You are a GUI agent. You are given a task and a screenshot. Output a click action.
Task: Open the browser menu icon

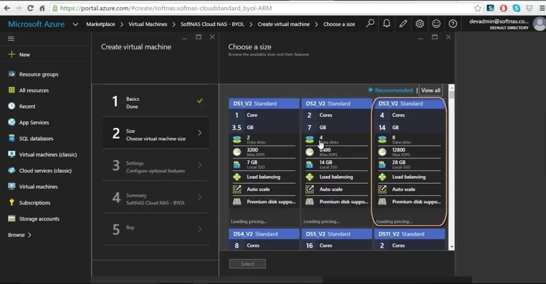point(542,8)
